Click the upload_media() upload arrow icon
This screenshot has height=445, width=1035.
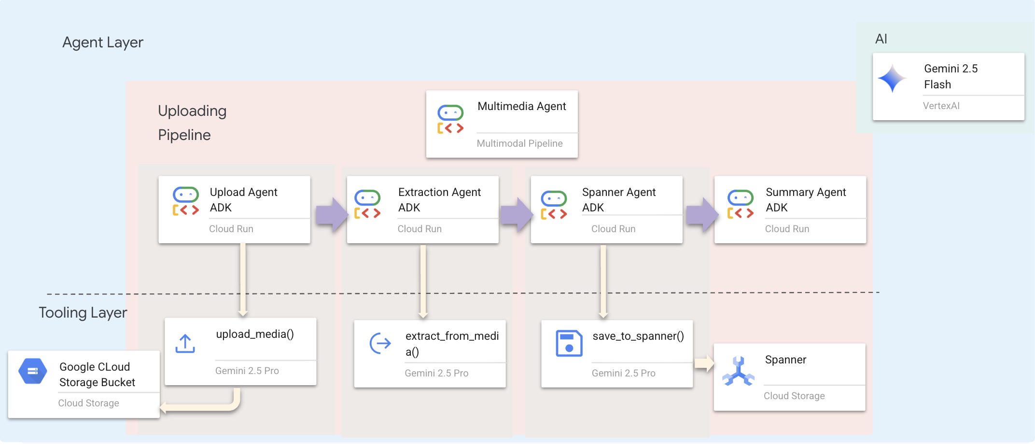click(185, 344)
